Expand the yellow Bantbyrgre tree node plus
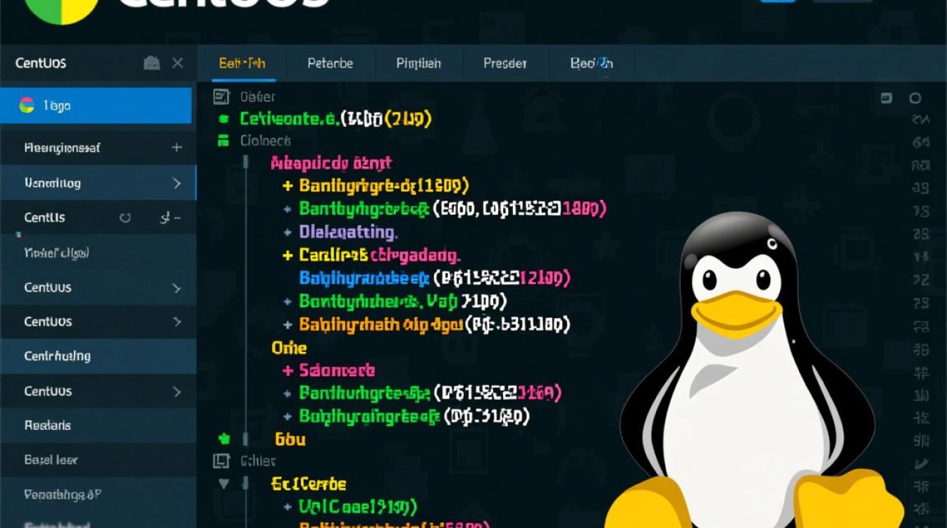Screen dimensions: 947x528 tap(287, 187)
